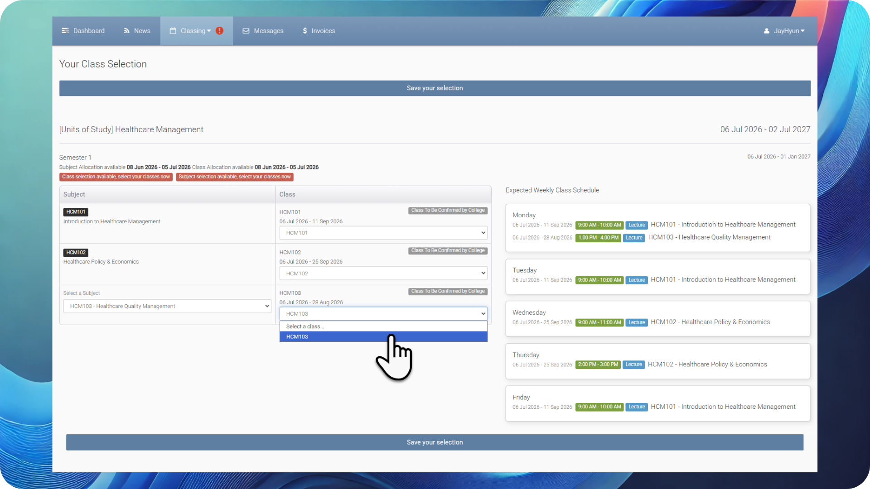Screen dimensions: 870x489
Task: Click the HCM102 black subject badge
Action: point(76,253)
